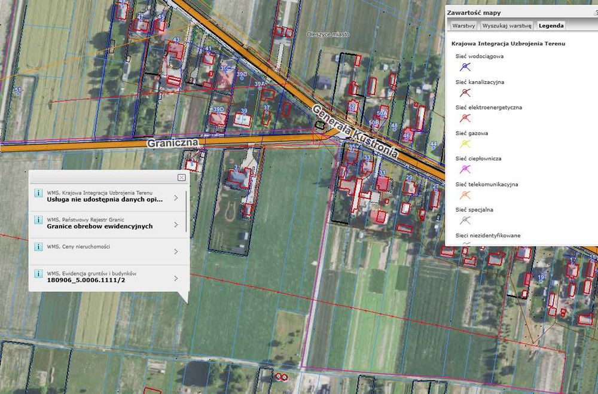Click info icon for Krajowa Integracja row
Screen dimensions: 598x394
coord(38,193)
